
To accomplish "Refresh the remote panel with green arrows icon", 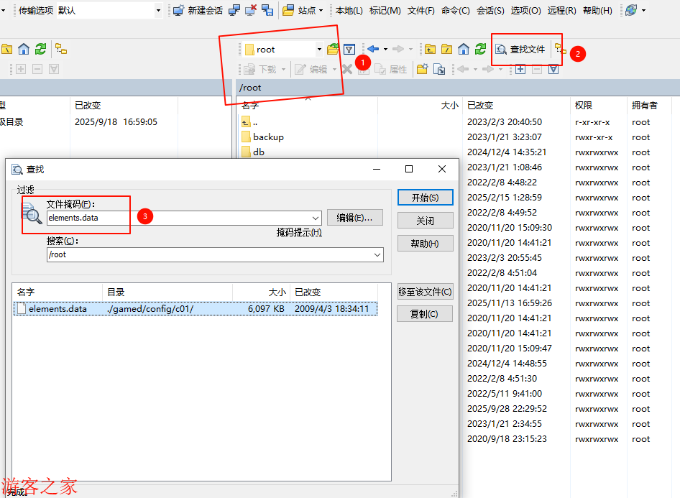I will tap(480, 50).
